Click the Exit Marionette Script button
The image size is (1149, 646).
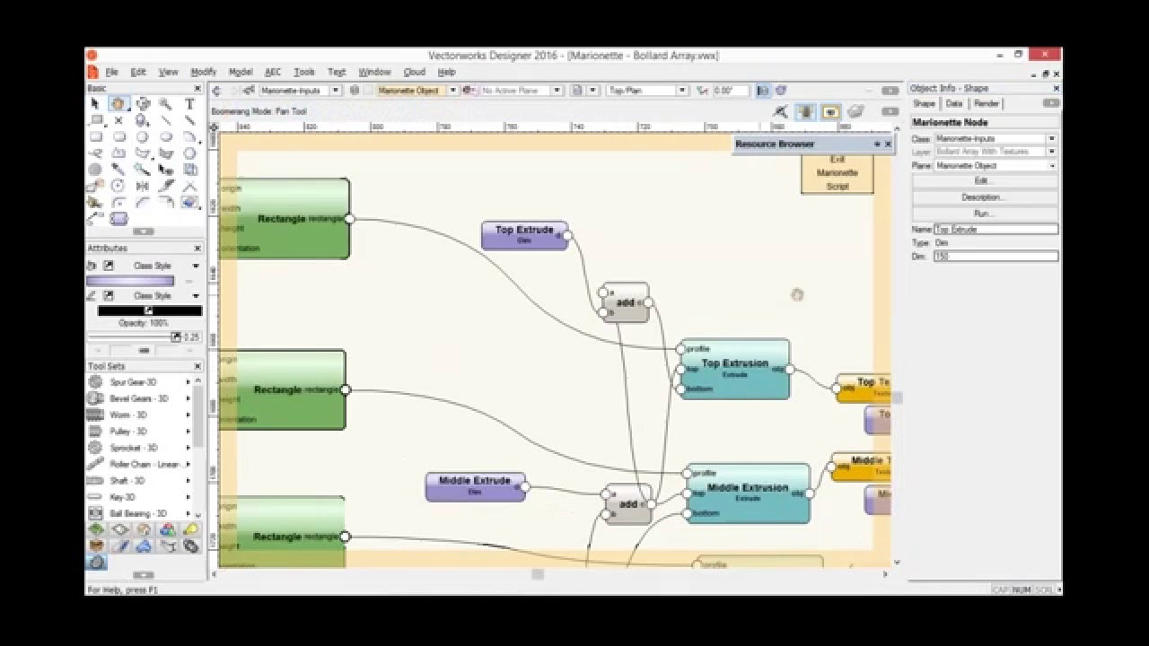click(838, 172)
